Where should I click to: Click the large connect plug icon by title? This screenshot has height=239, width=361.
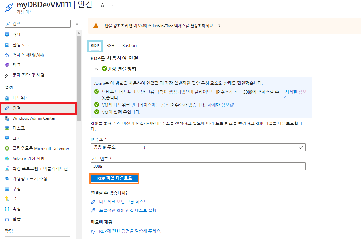click(x=9, y=8)
